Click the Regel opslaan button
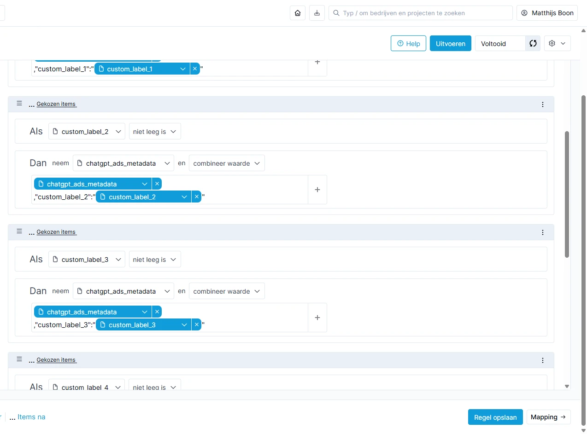 tap(495, 417)
